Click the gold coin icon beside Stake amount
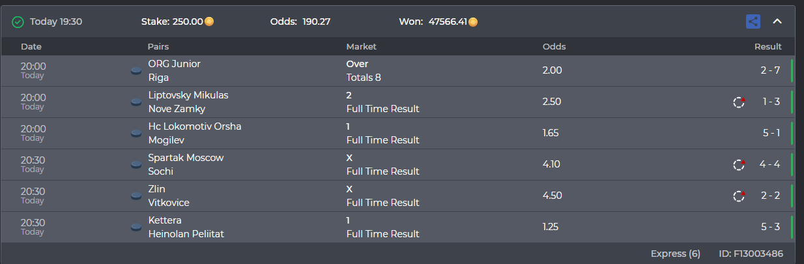This screenshot has height=264, width=804. (209, 22)
